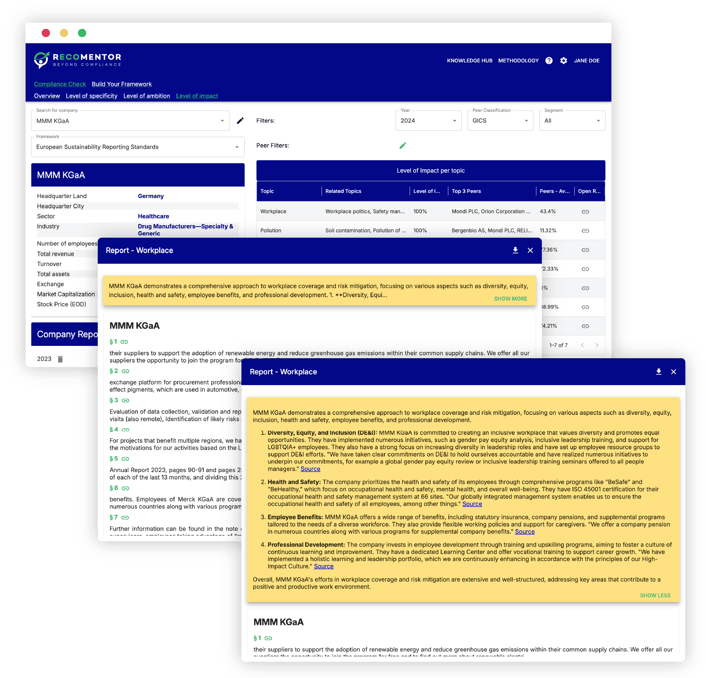Open Methodology in header
The height and width of the screenshot is (678, 706).
coord(518,60)
